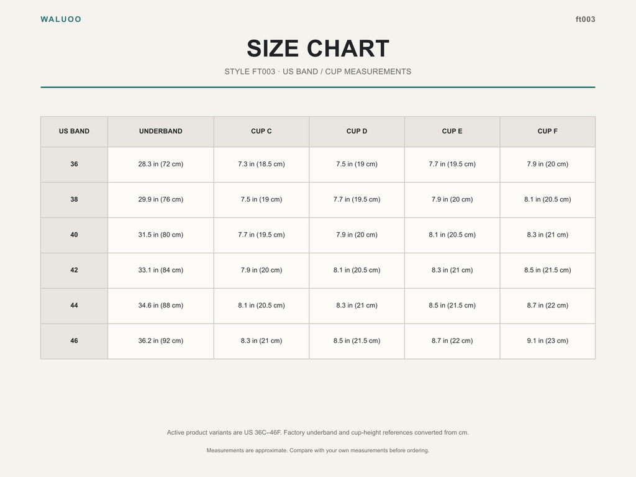Click the UNDERBAND column header
This screenshot has height=477, width=636.
click(161, 132)
